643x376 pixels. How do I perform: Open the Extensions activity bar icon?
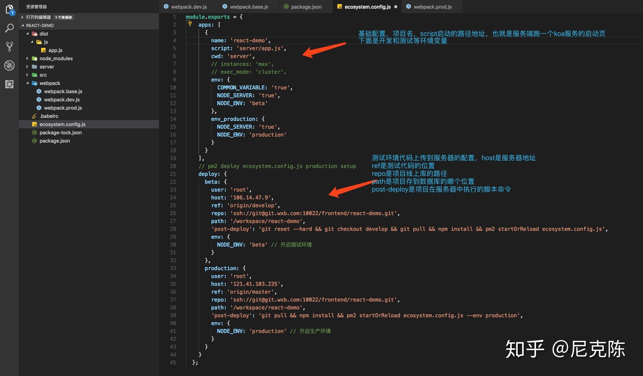[9, 84]
